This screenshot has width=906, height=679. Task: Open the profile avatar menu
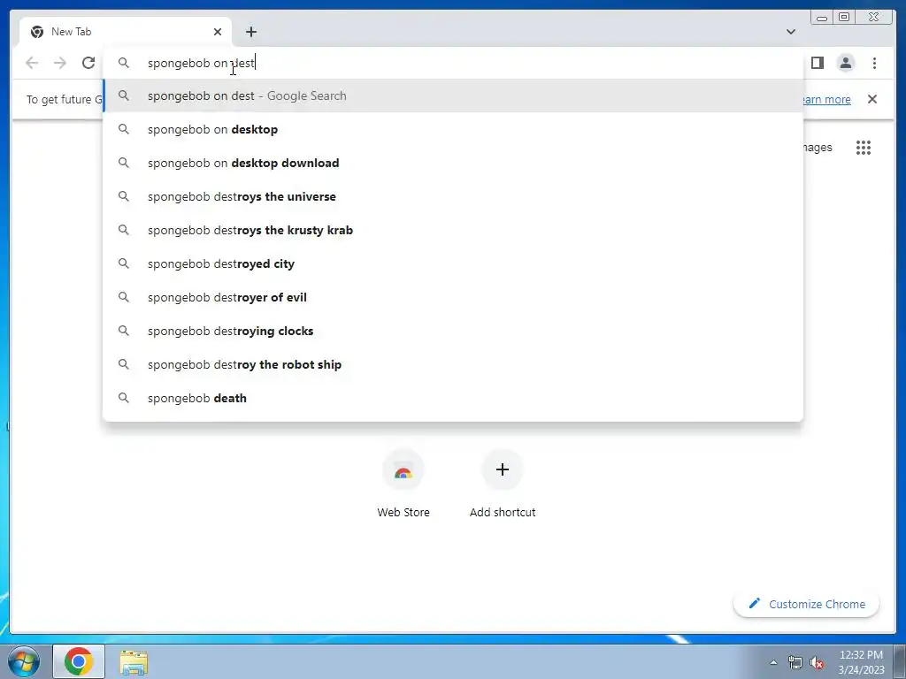pos(845,63)
